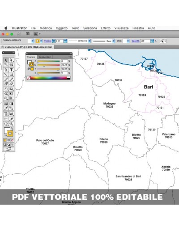The height and width of the screenshot is (231, 179).
Task: Select the Slice tool
Action: (x=11, y=119)
